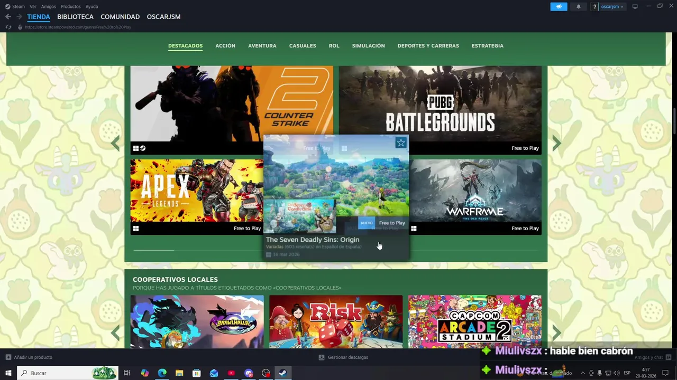Open The Seven Deadly Sins: Origin title
677x380 pixels.
(x=313, y=240)
